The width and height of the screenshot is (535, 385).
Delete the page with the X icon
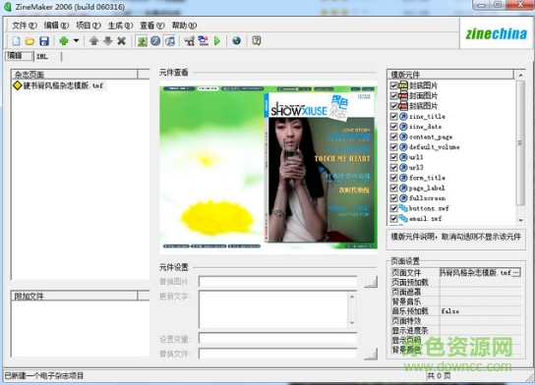click(x=122, y=41)
